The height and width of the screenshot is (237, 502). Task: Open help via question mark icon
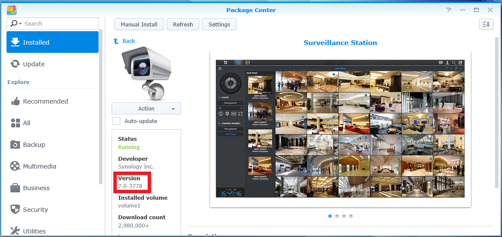[449, 10]
